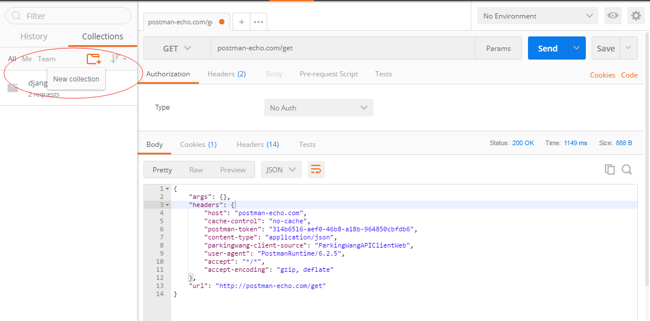650x321 pixels.
Task: Click the "application/json" content-type value
Action: coord(300,237)
